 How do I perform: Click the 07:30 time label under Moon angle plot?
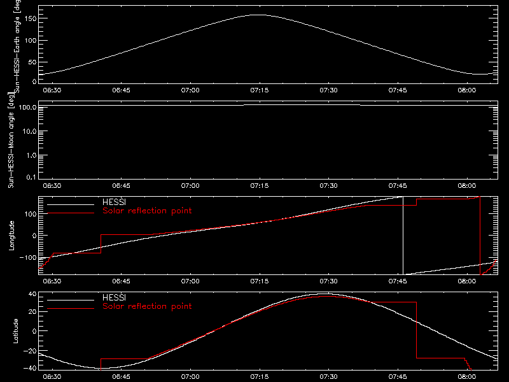coord(328,185)
